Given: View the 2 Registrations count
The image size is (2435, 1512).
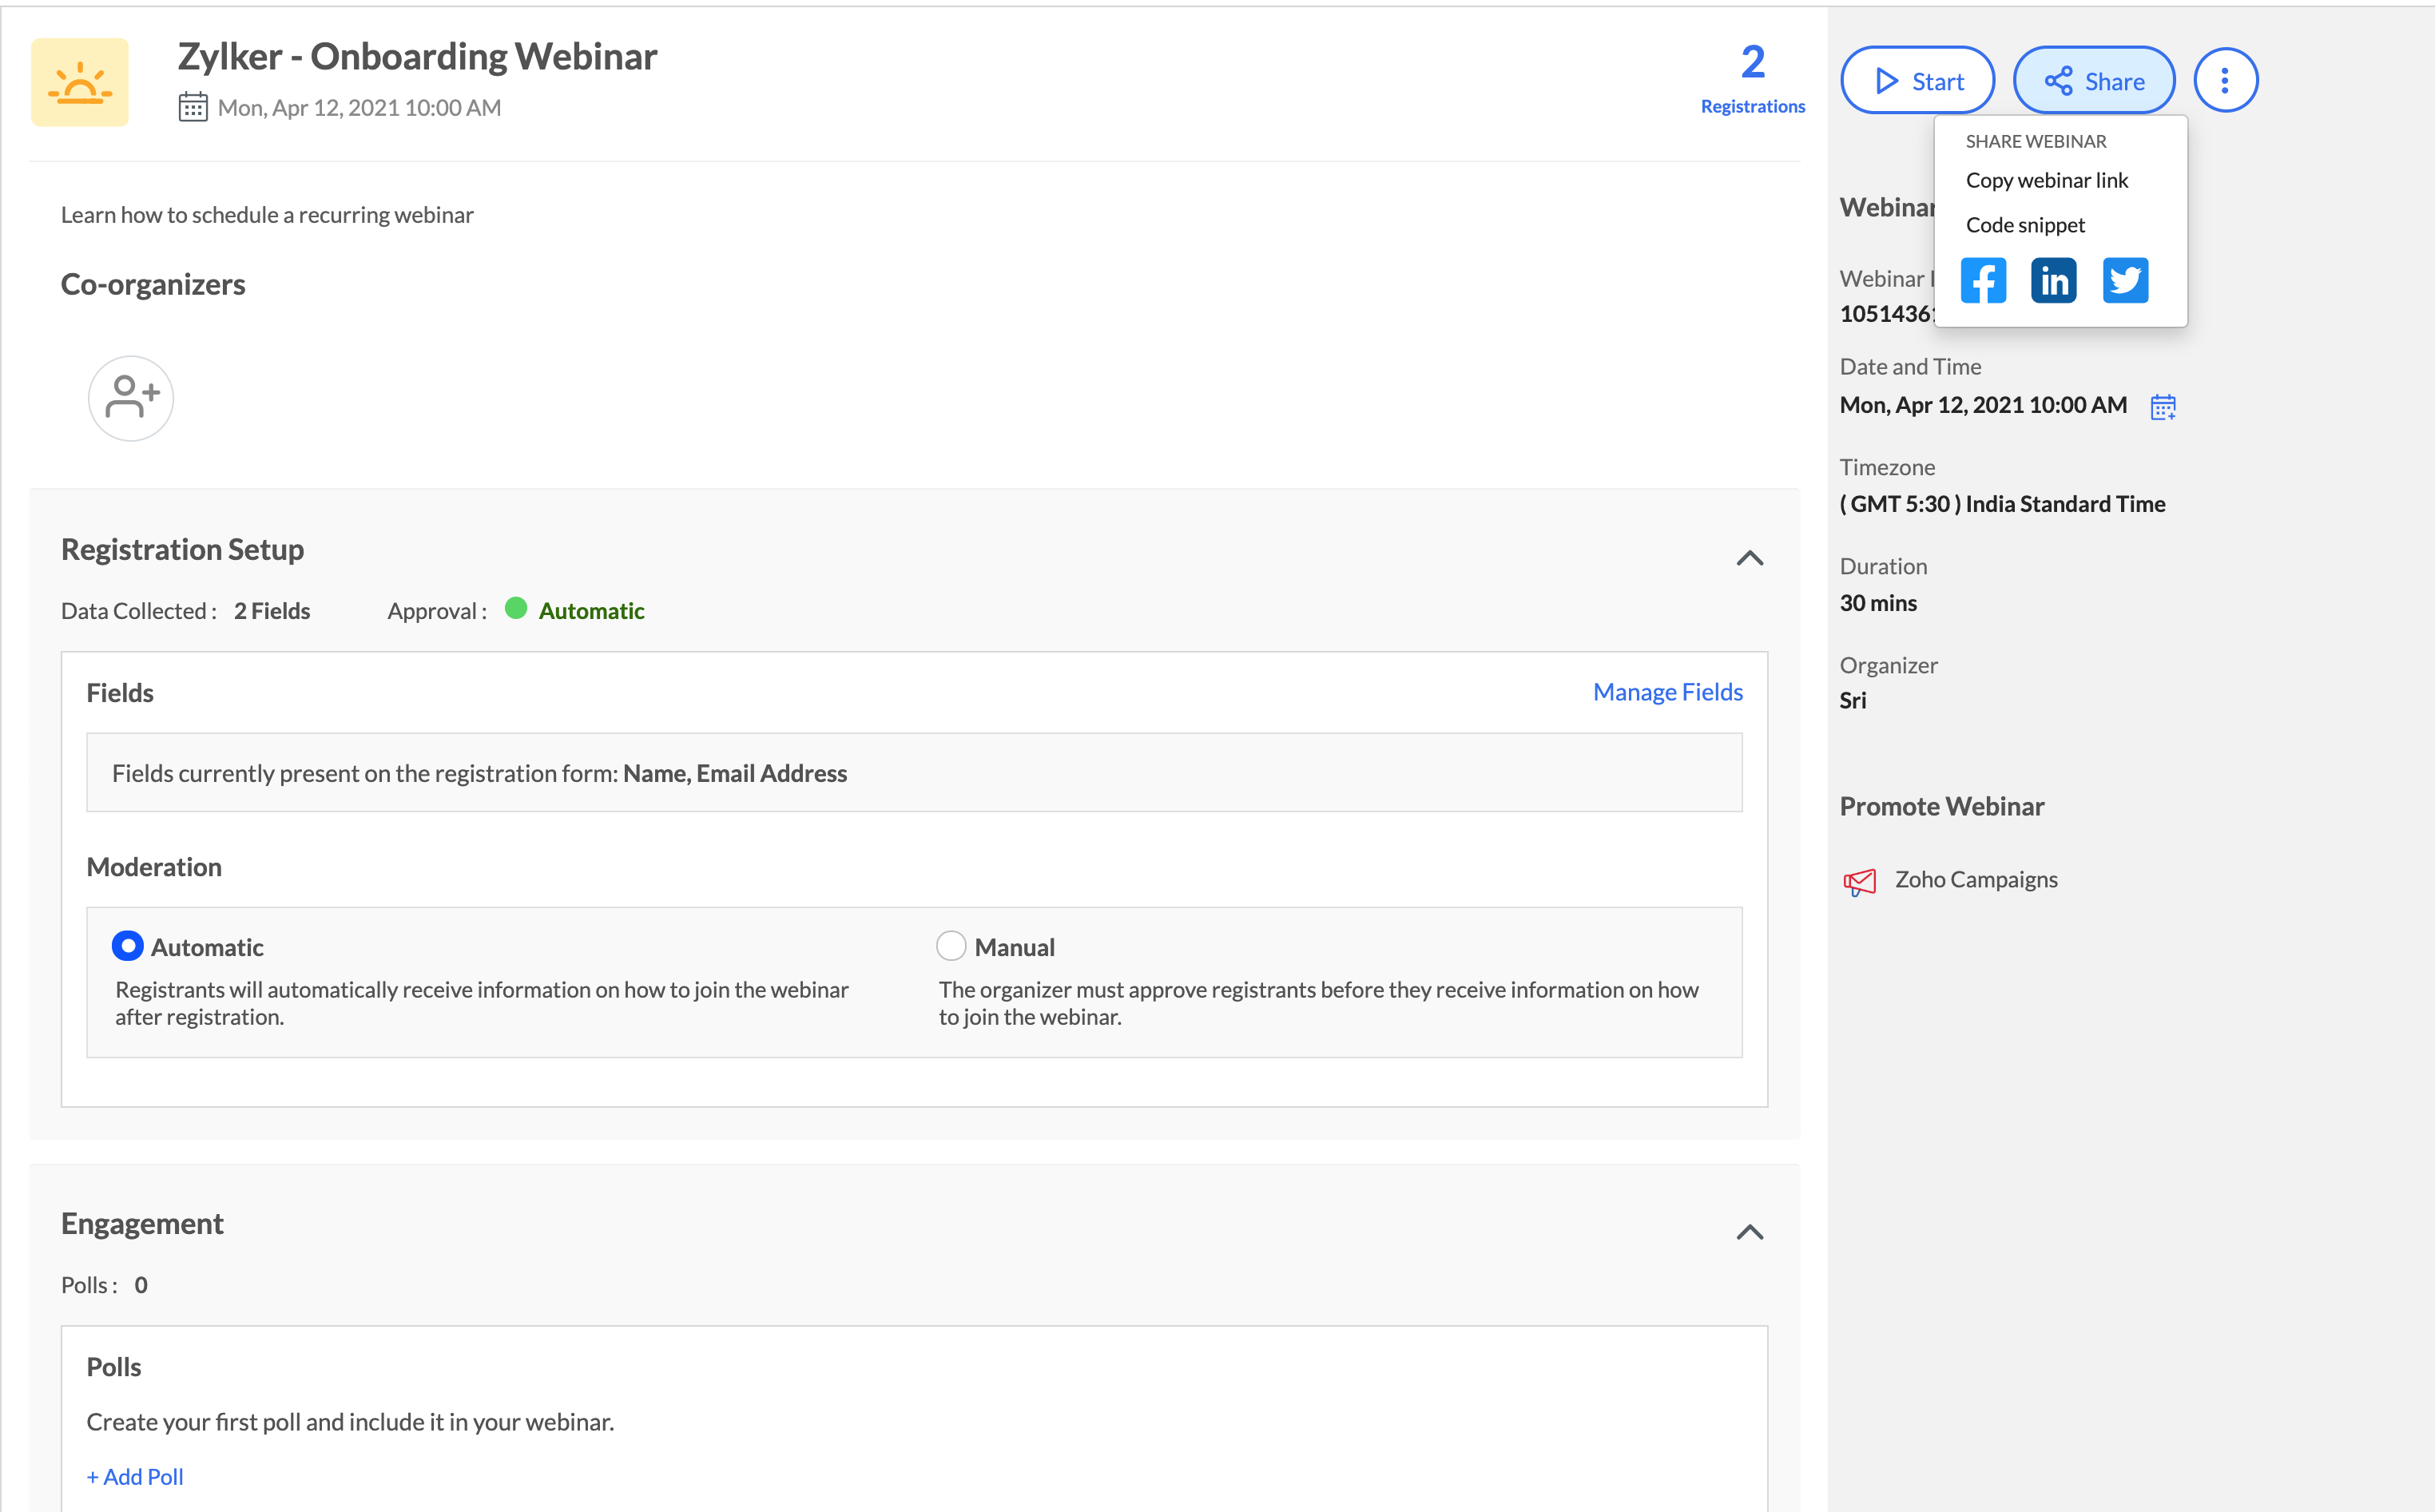Looking at the screenshot, I should (1752, 77).
